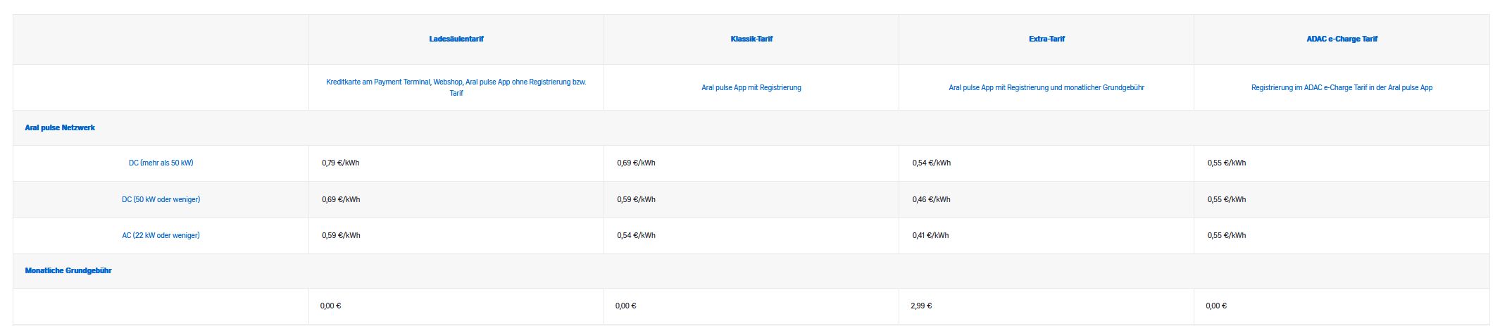Viewport: 1500px width, 326px height.
Task: Click the Ladesäulentarif column header
Action: [x=456, y=39]
